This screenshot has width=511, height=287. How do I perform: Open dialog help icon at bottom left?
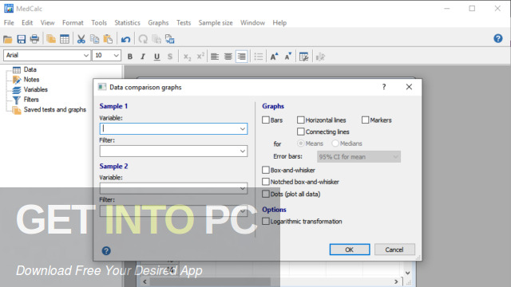pyautogui.click(x=106, y=251)
